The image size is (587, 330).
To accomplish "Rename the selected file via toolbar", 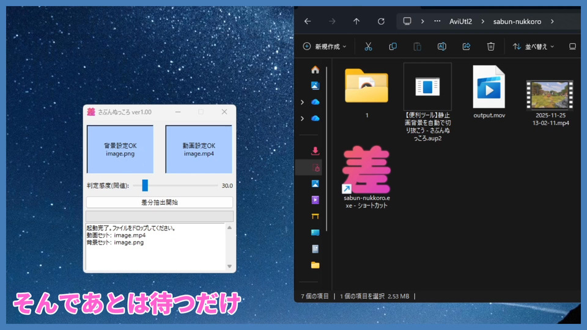I will [441, 46].
